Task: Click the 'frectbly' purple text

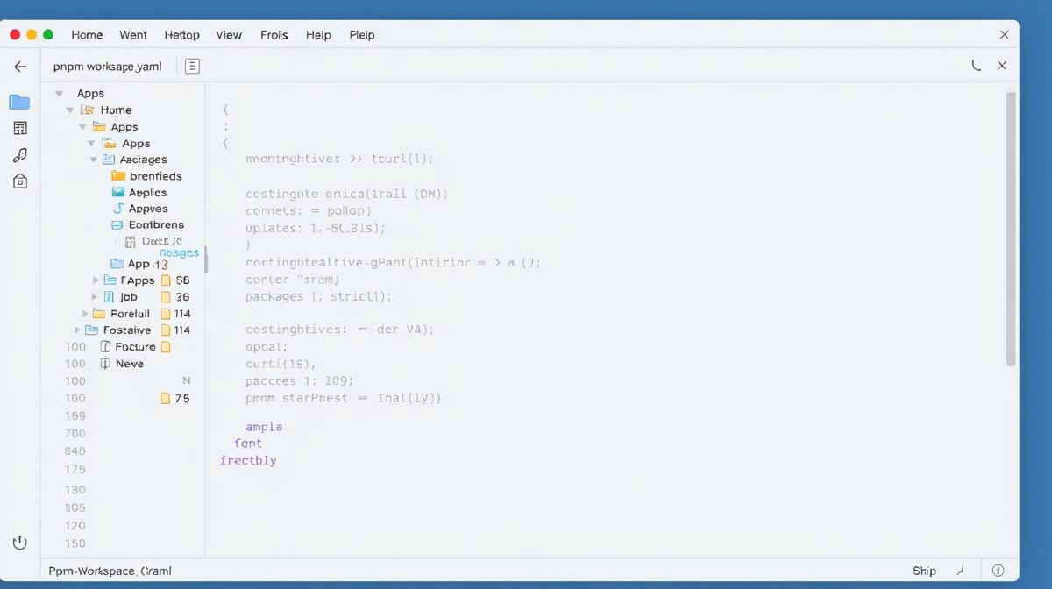Action: pyautogui.click(x=248, y=460)
